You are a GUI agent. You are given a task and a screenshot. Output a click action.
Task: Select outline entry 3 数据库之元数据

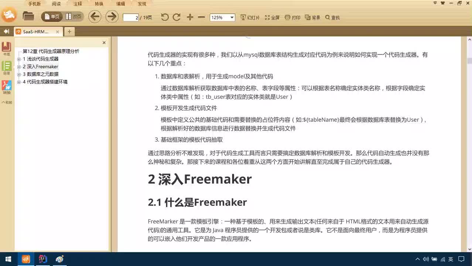[x=41, y=74]
